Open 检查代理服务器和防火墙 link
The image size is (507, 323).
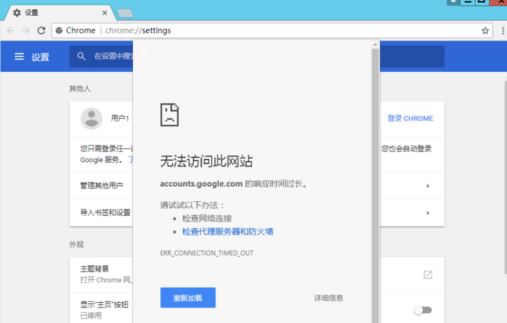pos(227,231)
